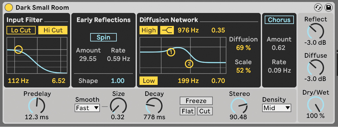The image size is (338, 127).
Task: Click the Input Filter section label
Action: (25, 20)
